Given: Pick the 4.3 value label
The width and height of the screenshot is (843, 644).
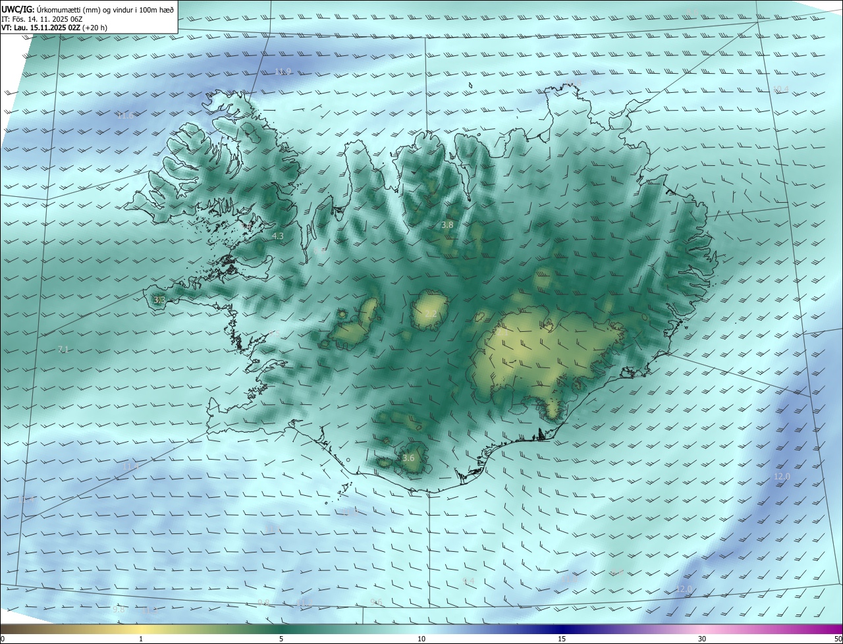Looking at the screenshot, I should [x=278, y=236].
